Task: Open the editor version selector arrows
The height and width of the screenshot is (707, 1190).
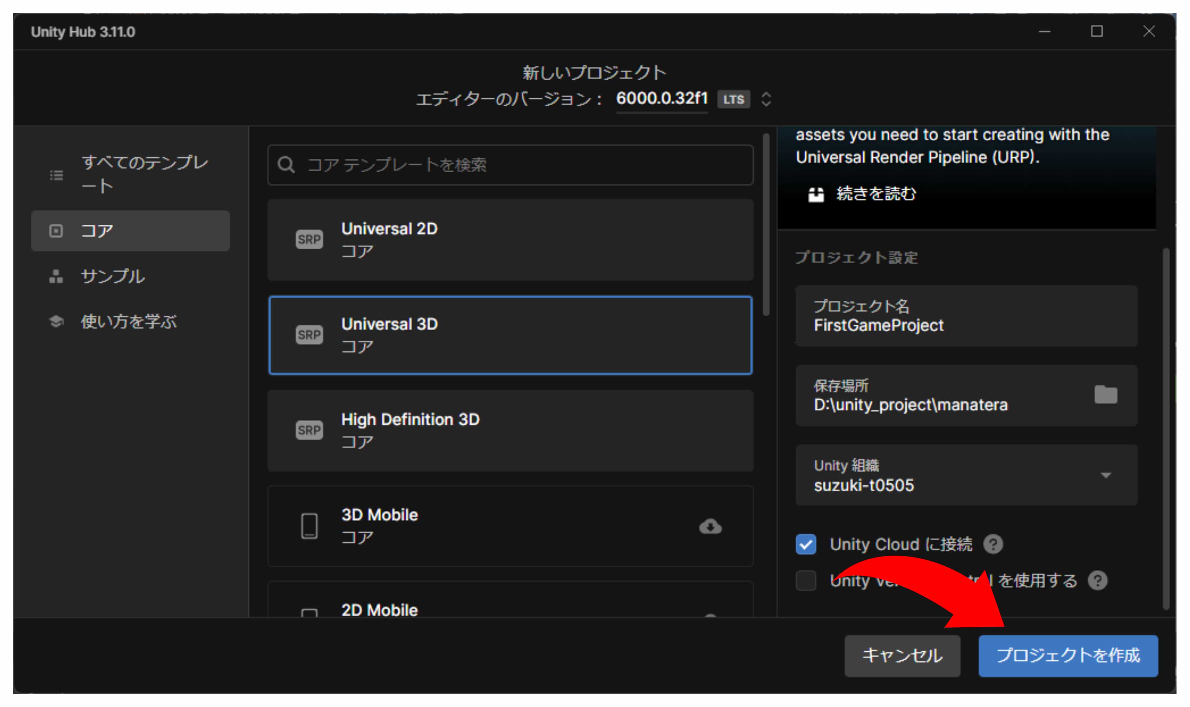Action: pos(766,99)
